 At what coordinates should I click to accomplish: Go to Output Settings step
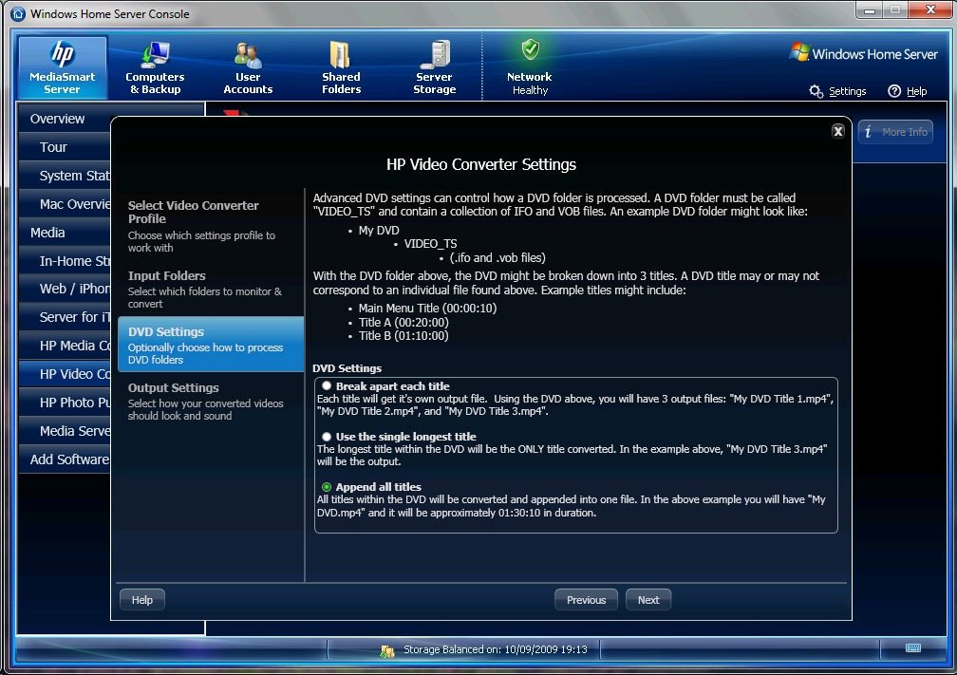pos(211,401)
